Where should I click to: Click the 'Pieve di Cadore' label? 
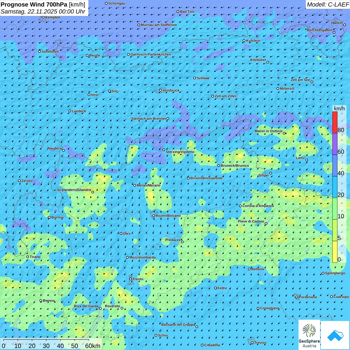pyautogui.click(x=251, y=221)
